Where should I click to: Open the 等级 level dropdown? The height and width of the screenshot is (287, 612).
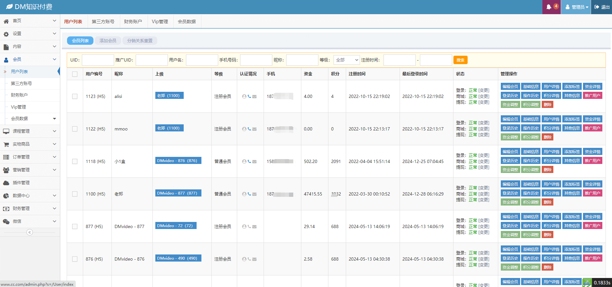point(346,60)
